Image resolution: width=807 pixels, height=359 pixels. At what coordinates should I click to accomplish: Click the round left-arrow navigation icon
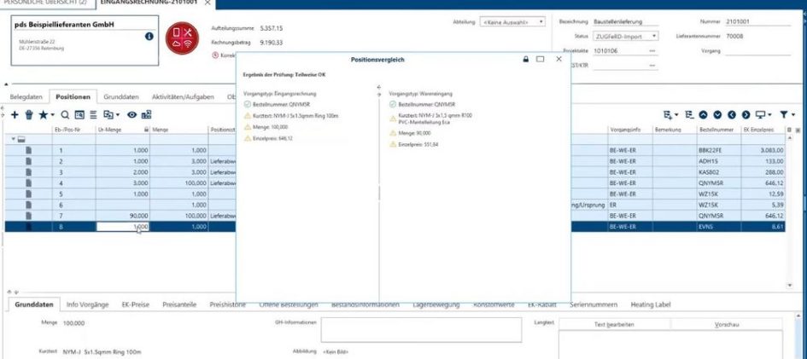click(731, 115)
